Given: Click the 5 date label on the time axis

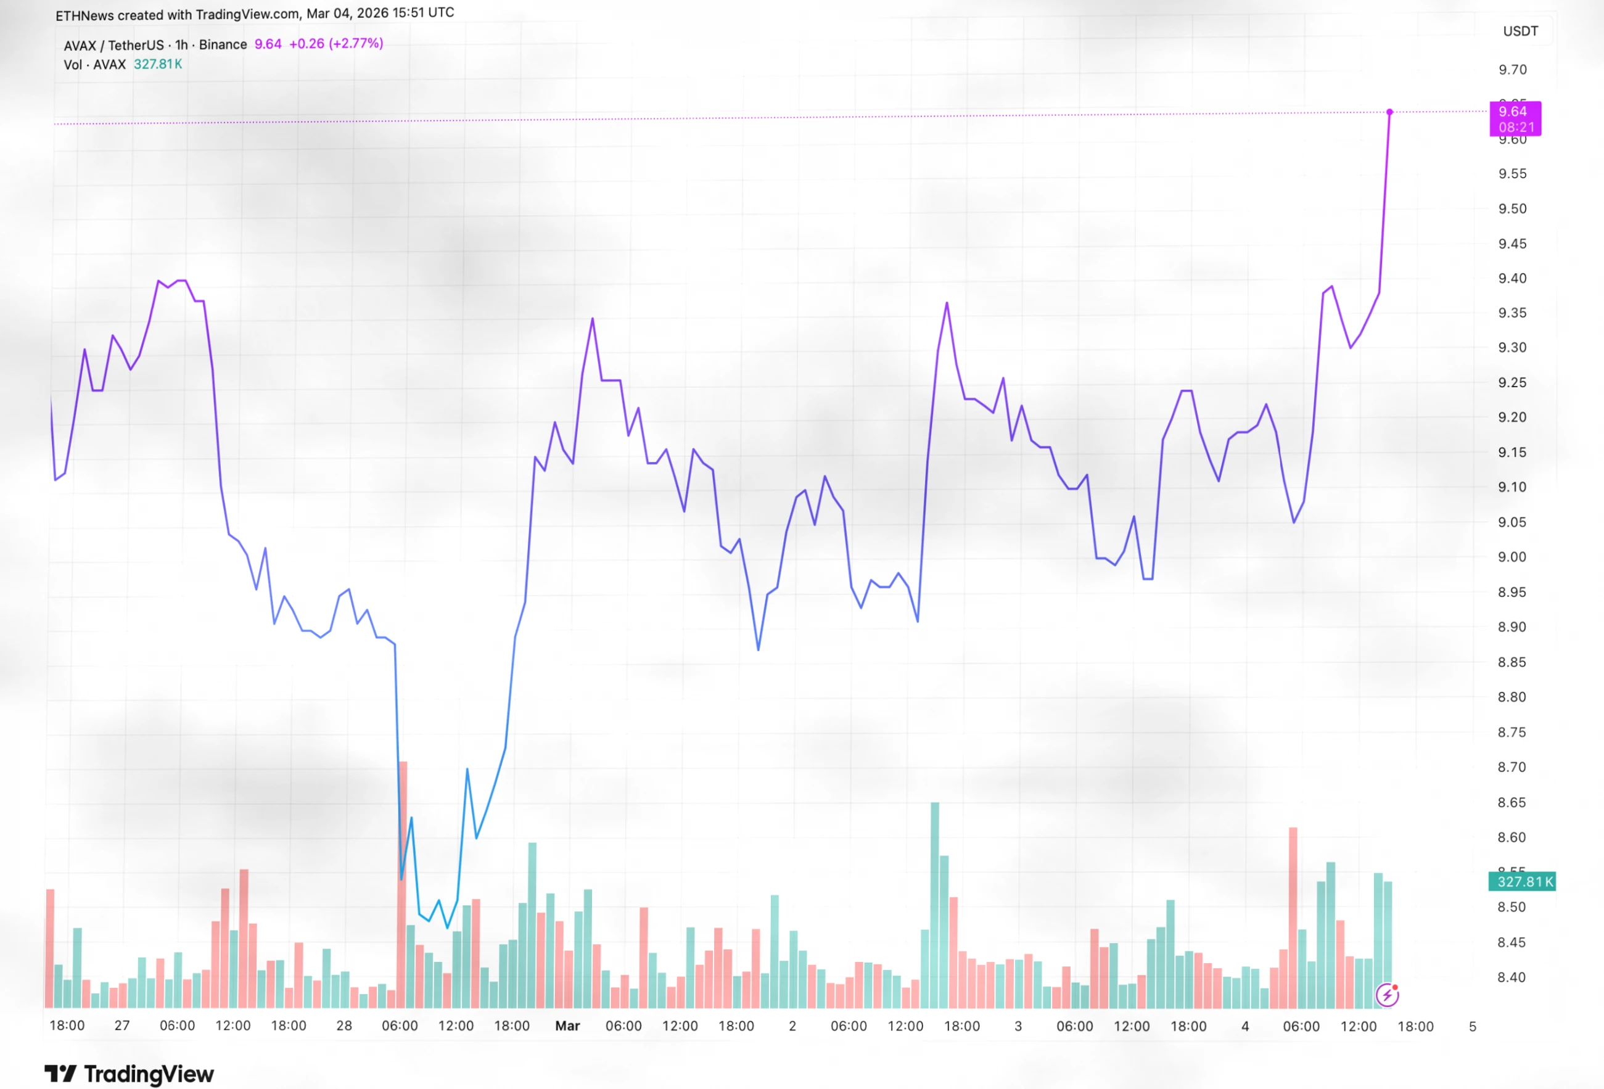Looking at the screenshot, I should pyautogui.click(x=1472, y=1026).
